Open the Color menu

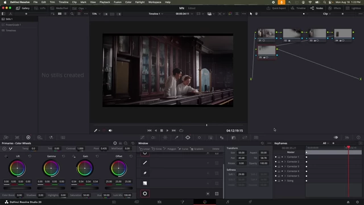tap(128, 2)
